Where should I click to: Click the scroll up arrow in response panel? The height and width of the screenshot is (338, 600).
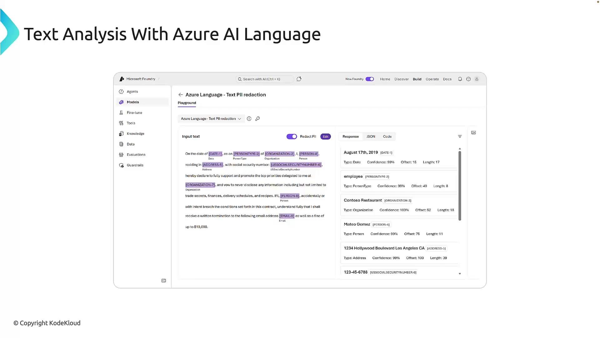click(460, 149)
